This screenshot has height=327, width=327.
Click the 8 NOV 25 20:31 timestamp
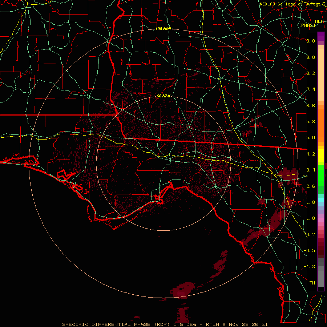(245, 324)
